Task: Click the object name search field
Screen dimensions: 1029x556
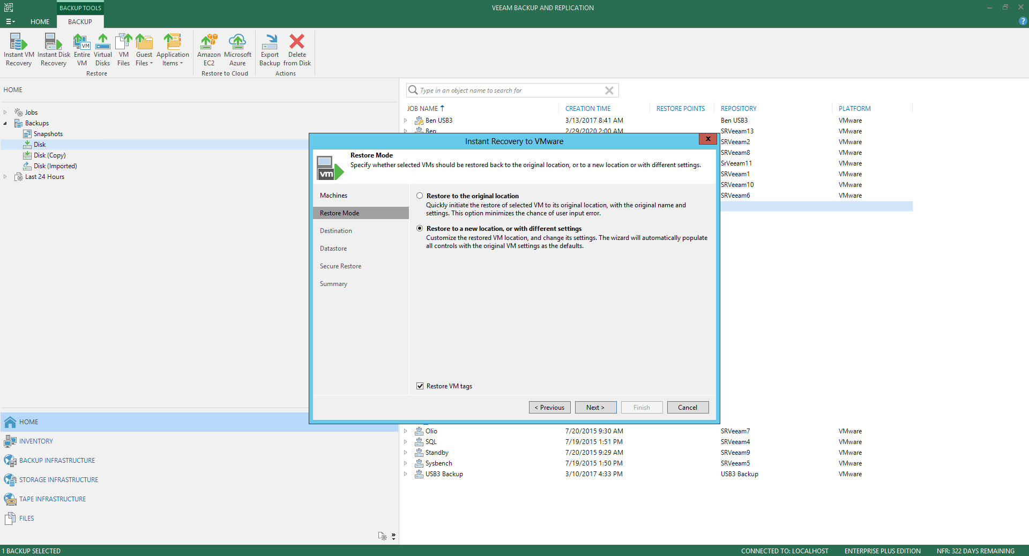Action: point(509,91)
